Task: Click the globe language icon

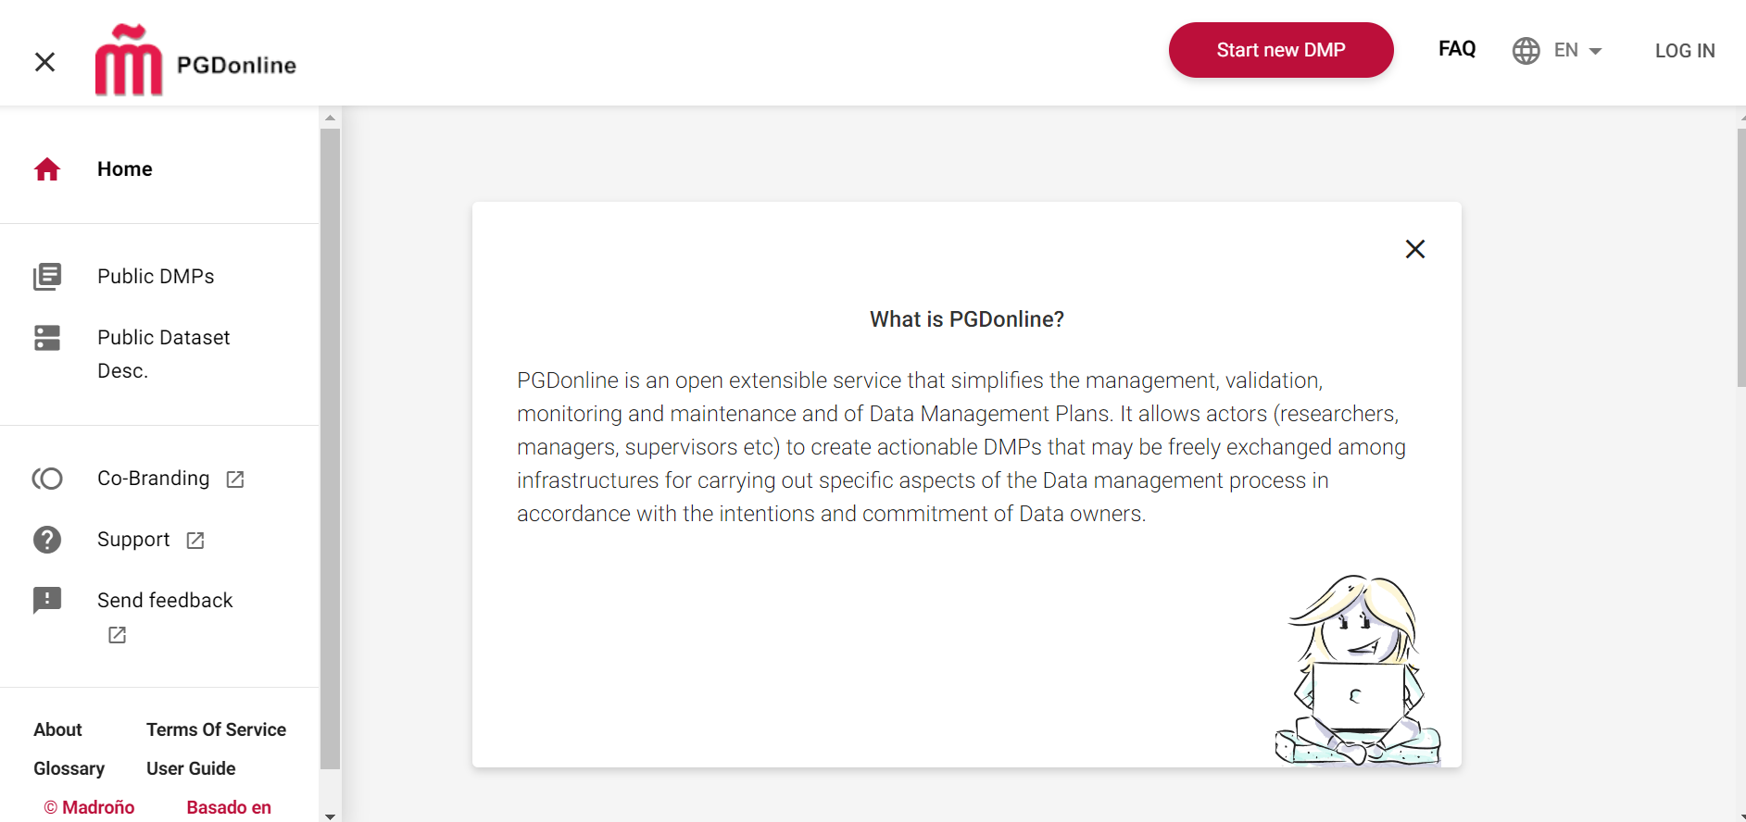Action: [1526, 51]
